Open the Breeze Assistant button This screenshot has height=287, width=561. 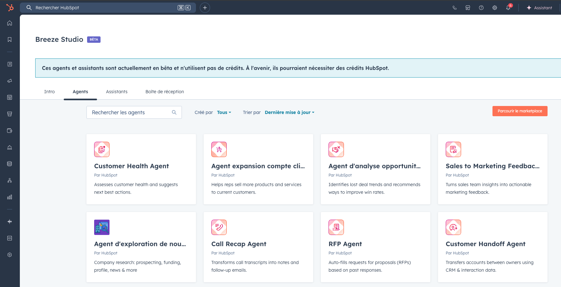[540, 8]
